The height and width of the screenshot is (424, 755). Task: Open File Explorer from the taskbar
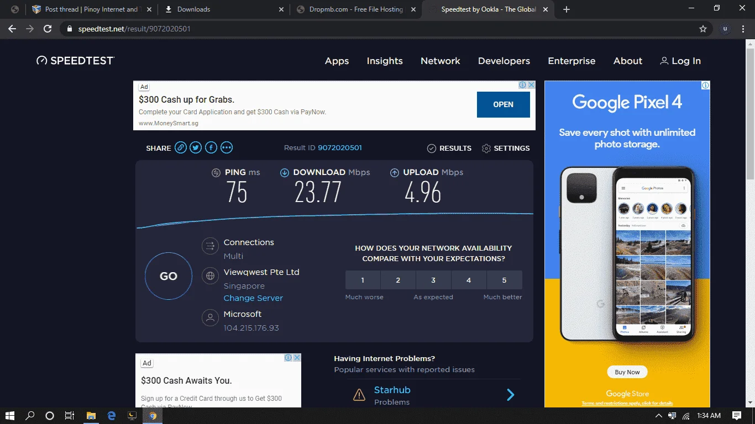(92, 416)
